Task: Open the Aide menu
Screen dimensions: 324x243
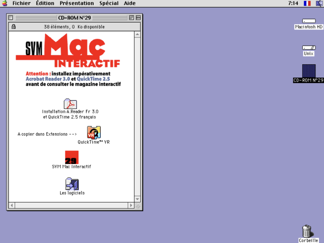Action: (x=130, y=4)
